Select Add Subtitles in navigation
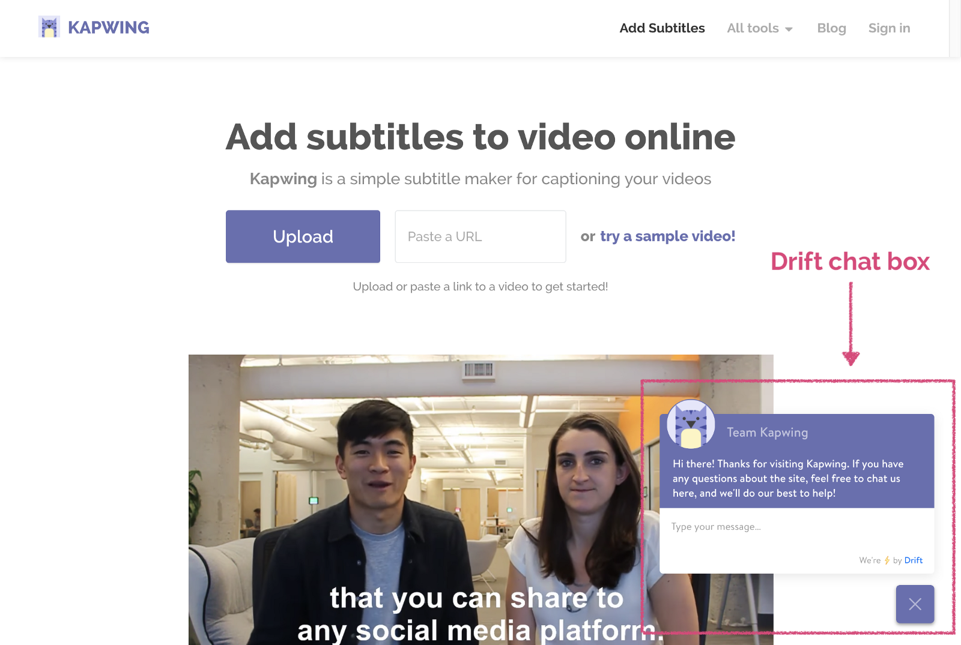Screen dimensions: 961x645 (x=662, y=28)
